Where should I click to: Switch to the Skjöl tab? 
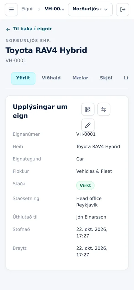coord(106,78)
